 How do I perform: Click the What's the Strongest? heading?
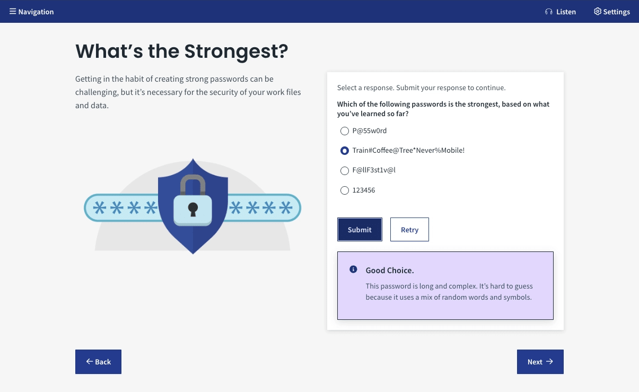181,51
